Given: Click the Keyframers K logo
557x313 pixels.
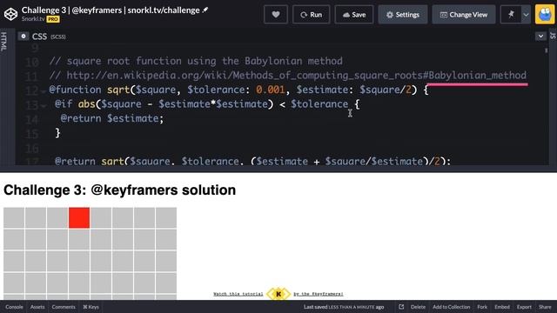Looking at the screenshot, I should click(278, 294).
